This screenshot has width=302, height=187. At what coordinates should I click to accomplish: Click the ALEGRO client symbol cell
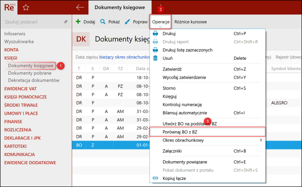pos(279,103)
